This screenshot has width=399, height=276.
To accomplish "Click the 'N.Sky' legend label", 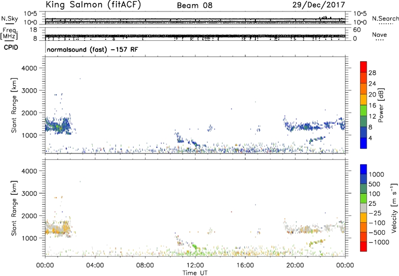I will pos(9,18).
